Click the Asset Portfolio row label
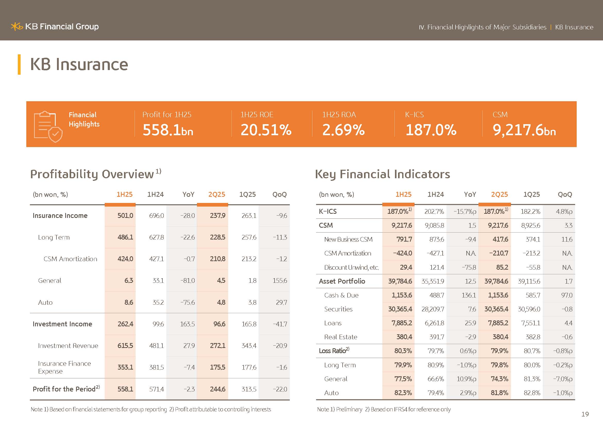 [x=342, y=281]
